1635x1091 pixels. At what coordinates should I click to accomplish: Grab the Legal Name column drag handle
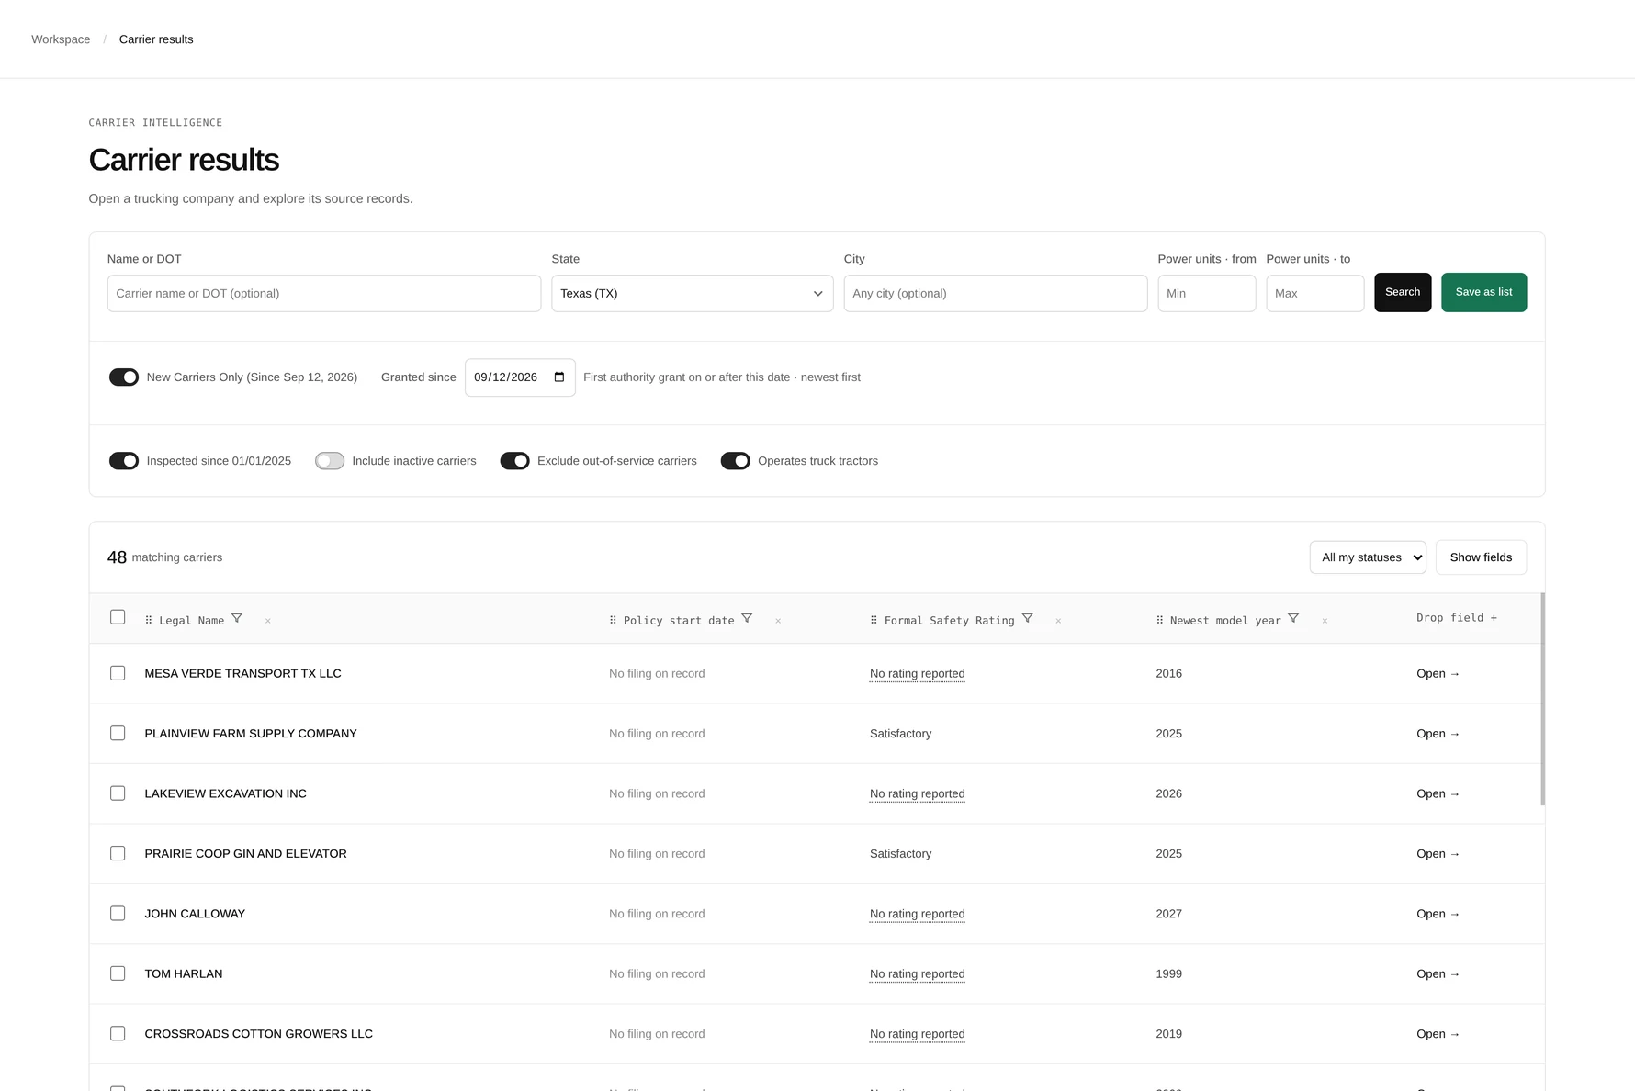pyautogui.click(x=149, y=621)
